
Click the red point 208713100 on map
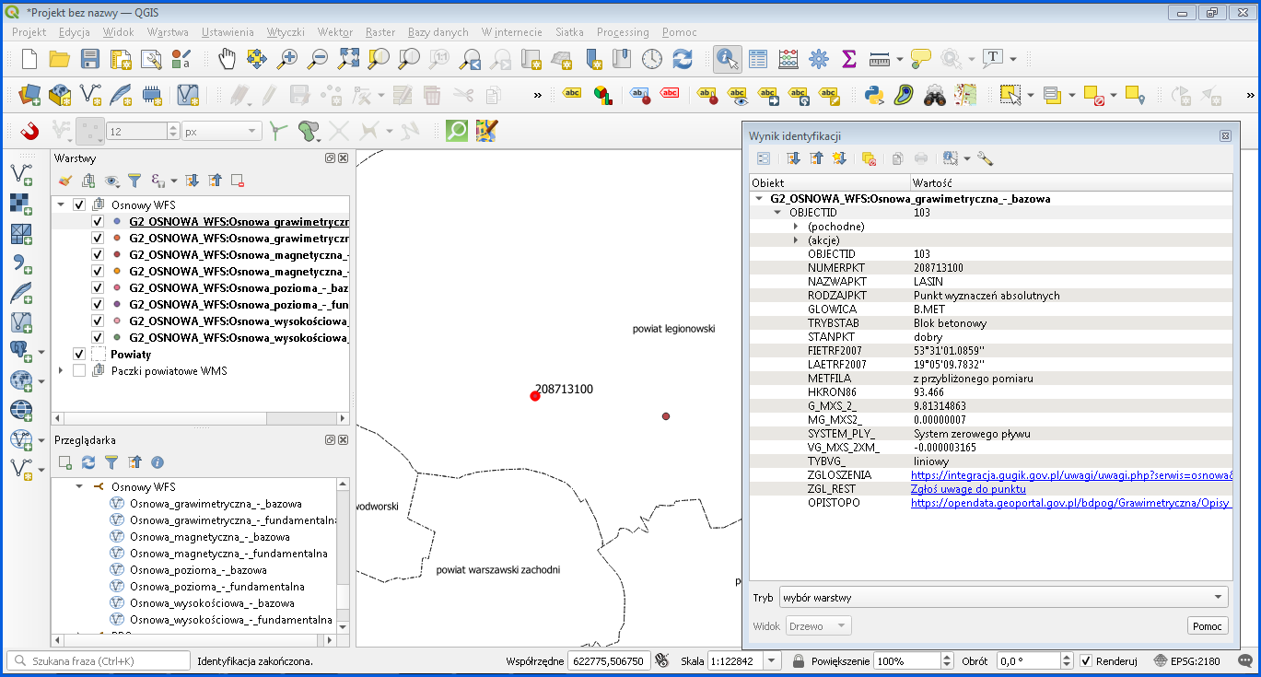tap(534, 396)
